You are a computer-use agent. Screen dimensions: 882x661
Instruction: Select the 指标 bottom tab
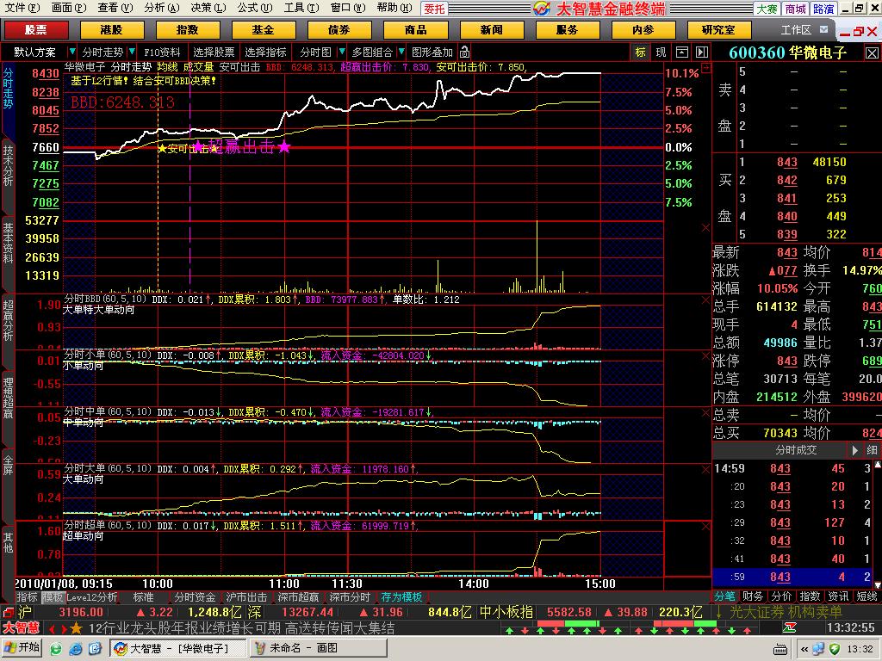click(x=27, y=597)
